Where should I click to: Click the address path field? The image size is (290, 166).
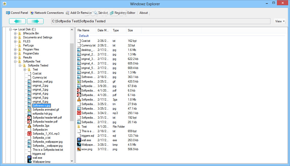161,21
